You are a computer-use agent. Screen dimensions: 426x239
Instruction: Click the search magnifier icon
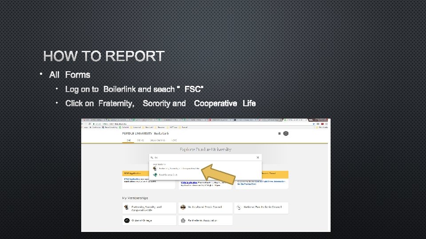[x=152, y=158]
